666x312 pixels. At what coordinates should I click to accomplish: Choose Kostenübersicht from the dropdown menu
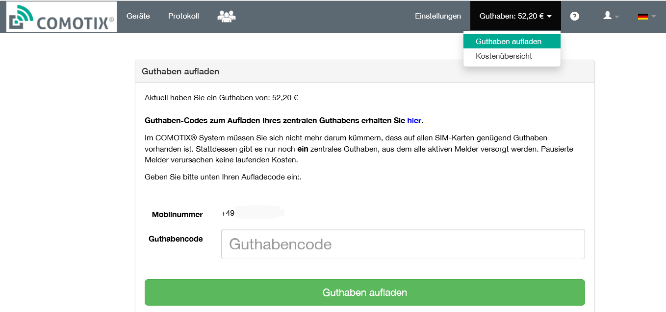[x=504, y=56]
